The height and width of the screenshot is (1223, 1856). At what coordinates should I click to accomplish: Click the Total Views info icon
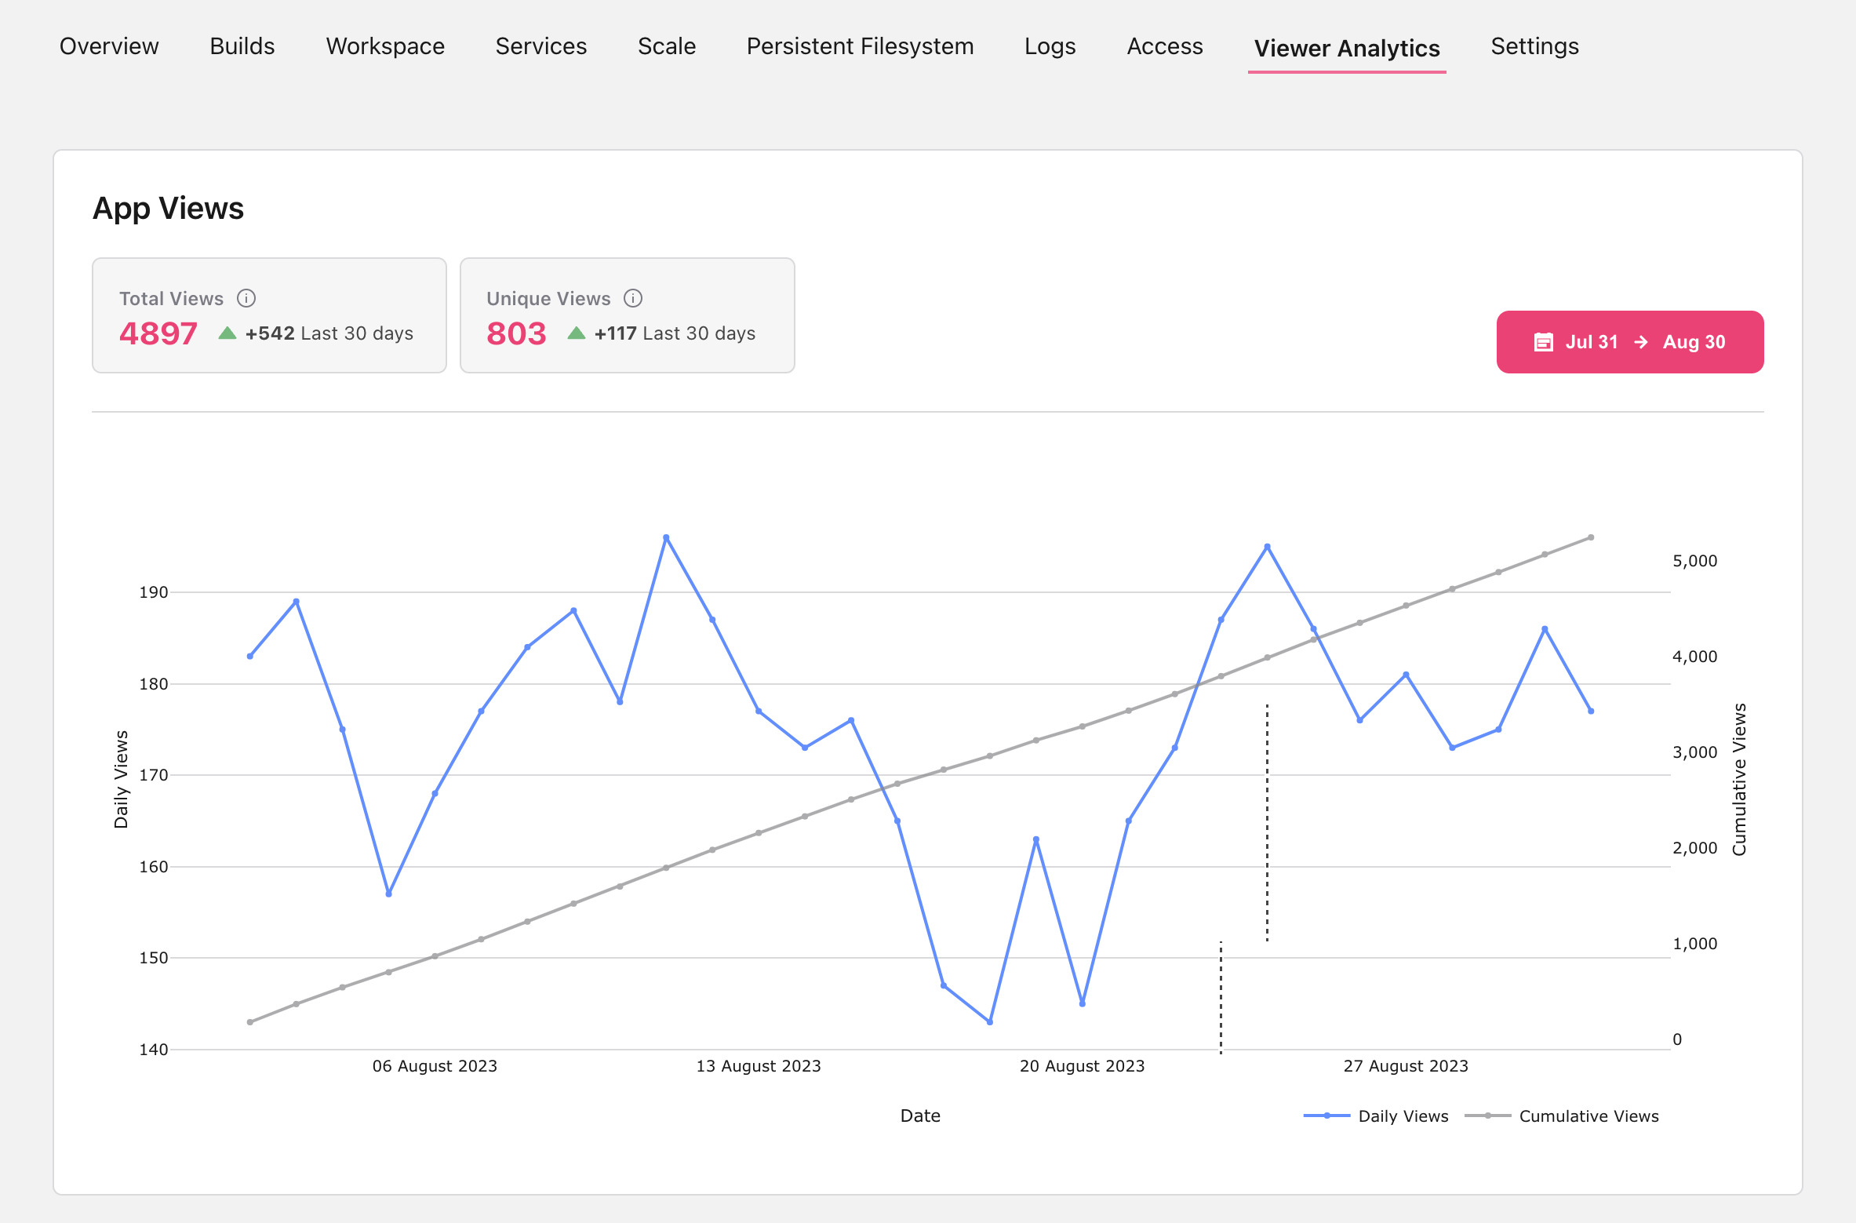tap(246, 298)
